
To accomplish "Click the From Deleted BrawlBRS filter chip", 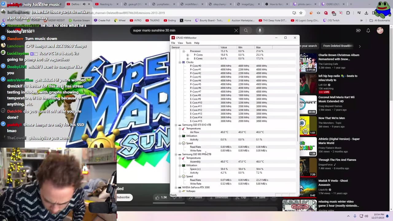I will [338, 46].
